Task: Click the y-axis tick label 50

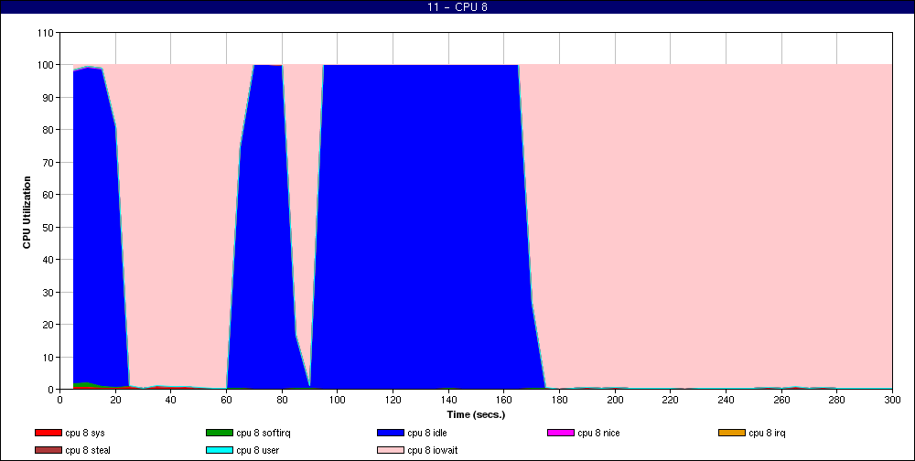Action: click(x=49, y=227)
